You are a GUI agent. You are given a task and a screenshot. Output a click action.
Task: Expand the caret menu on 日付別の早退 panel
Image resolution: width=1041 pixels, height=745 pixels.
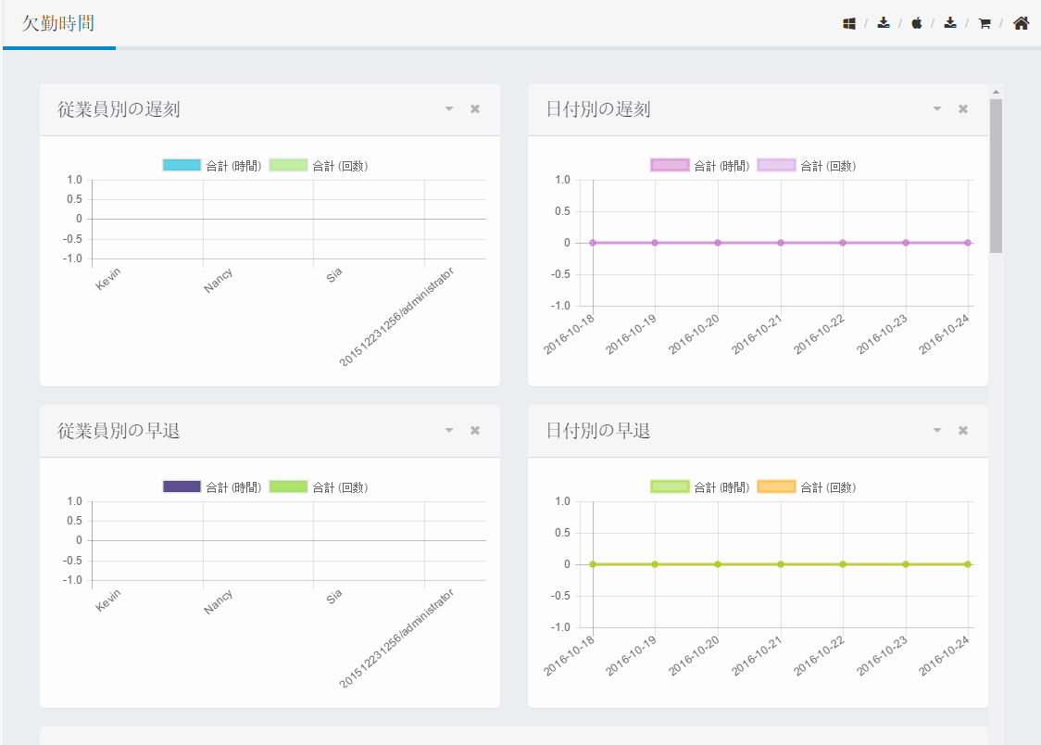pos(937,430)
